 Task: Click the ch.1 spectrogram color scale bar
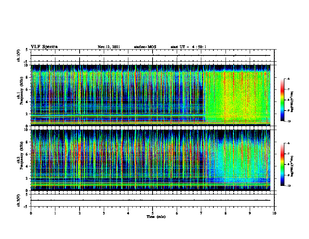click(282, 100)
